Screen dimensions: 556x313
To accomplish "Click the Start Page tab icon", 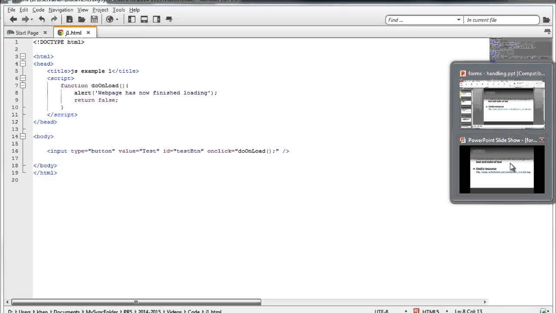I will tap(11, 33).
